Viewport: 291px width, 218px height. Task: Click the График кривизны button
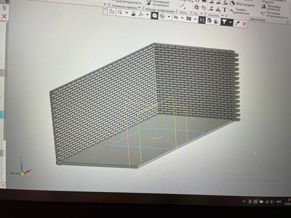click(x=240, y=11)
